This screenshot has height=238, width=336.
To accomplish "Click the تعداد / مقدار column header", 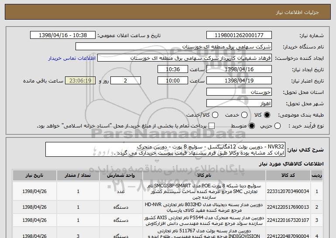I will coord(78,176).
